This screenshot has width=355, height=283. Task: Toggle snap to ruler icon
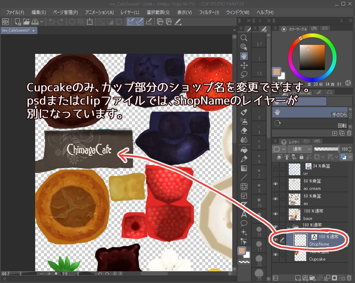131,22
